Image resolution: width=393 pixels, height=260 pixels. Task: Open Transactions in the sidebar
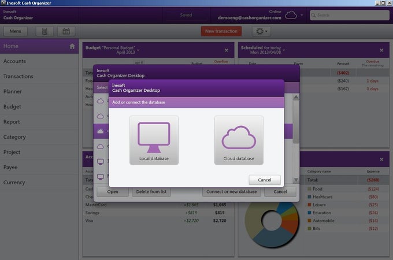39,76
